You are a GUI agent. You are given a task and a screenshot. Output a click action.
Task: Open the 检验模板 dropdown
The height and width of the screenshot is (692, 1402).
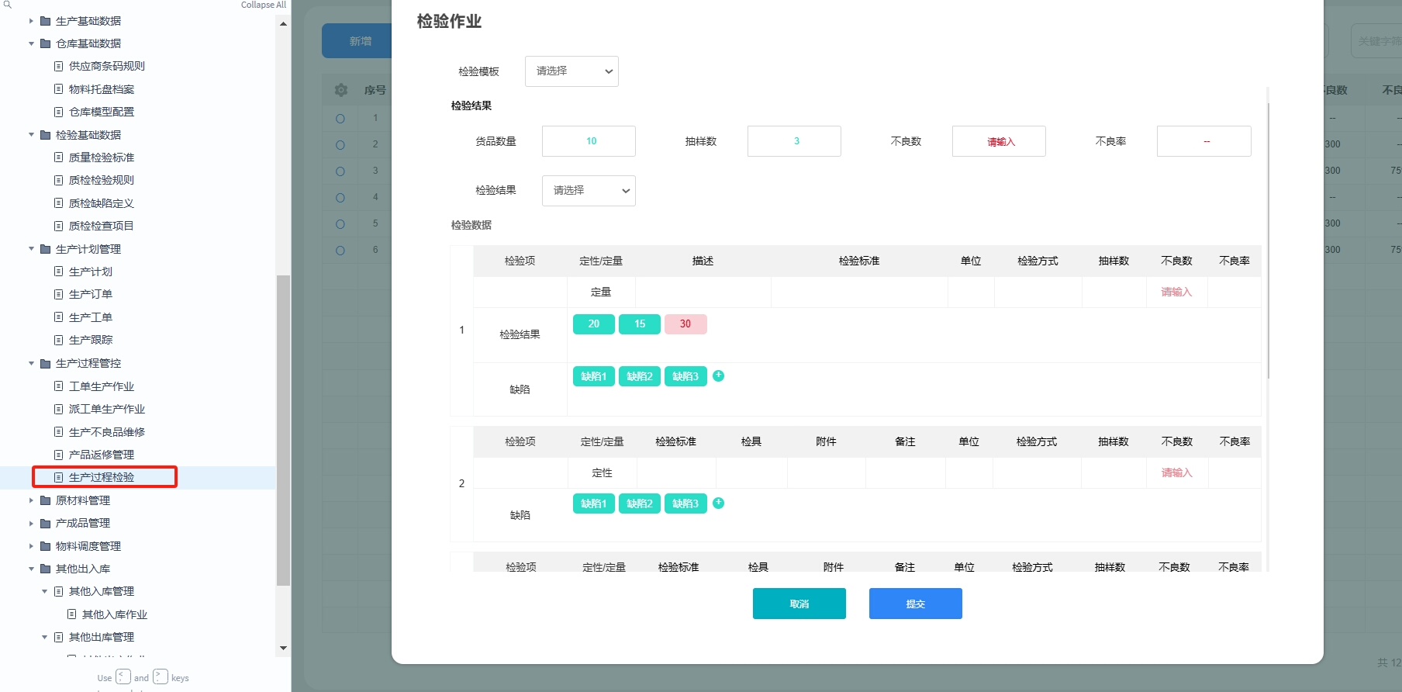tap(572, 71)
